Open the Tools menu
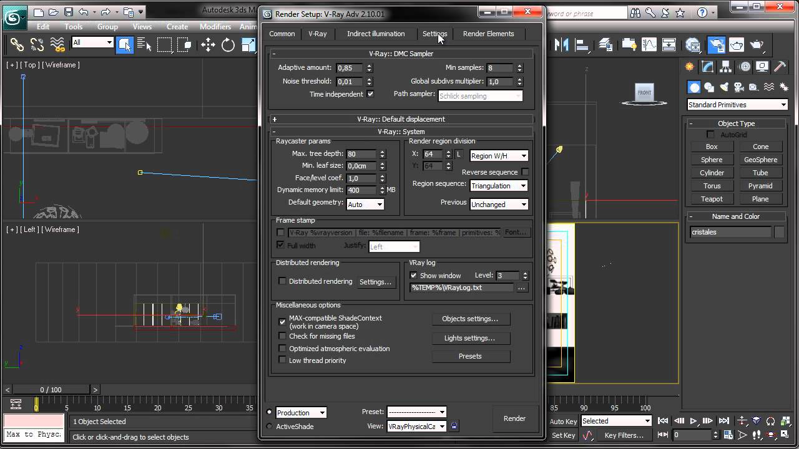 pos(74,27)
